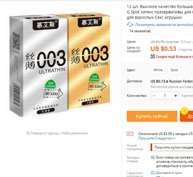Click the product image of condom boxes
Viewport: 193px width, 177px height.
(60, 65)
